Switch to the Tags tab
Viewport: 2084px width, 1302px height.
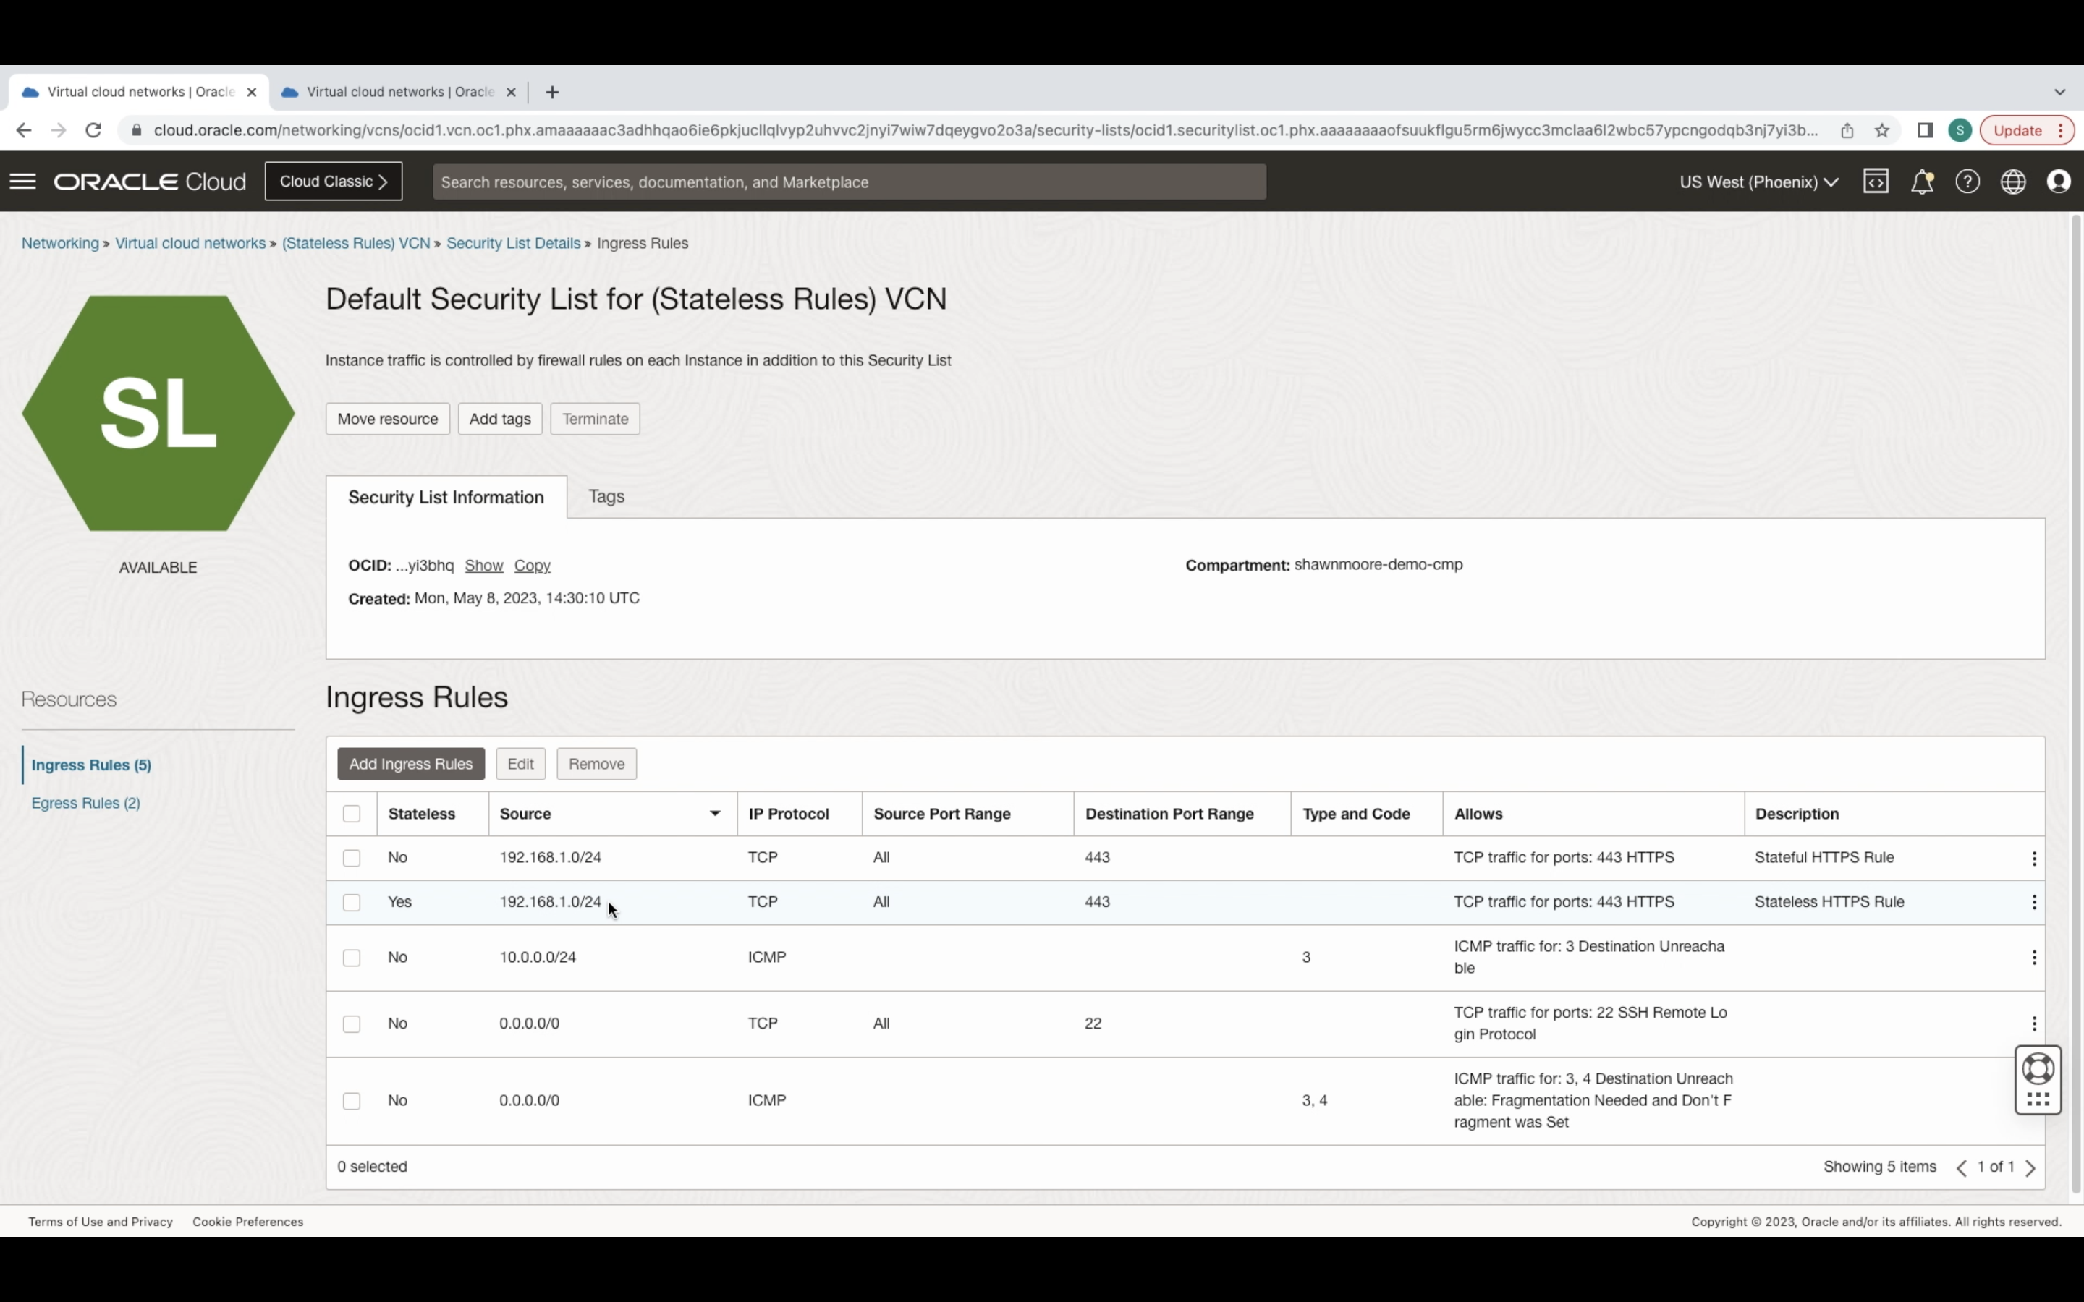click(606, 496)
